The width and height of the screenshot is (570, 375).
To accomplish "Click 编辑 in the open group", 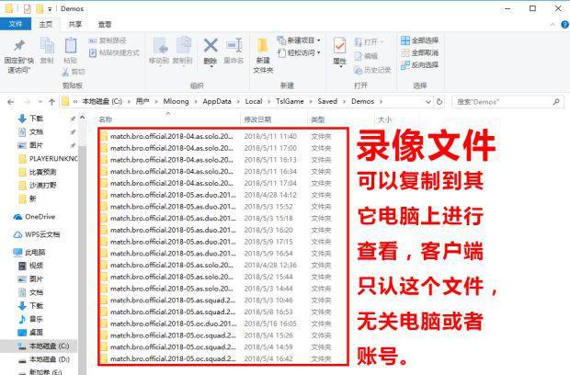I will point(366,56).
